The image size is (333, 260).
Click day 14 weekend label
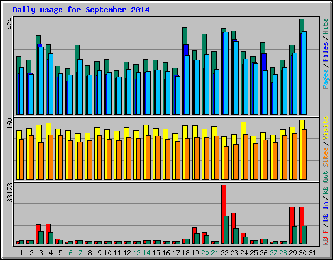(146, 253)
